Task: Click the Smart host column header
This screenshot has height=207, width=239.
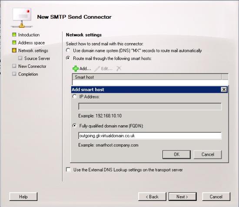Action: coord(146,77)
